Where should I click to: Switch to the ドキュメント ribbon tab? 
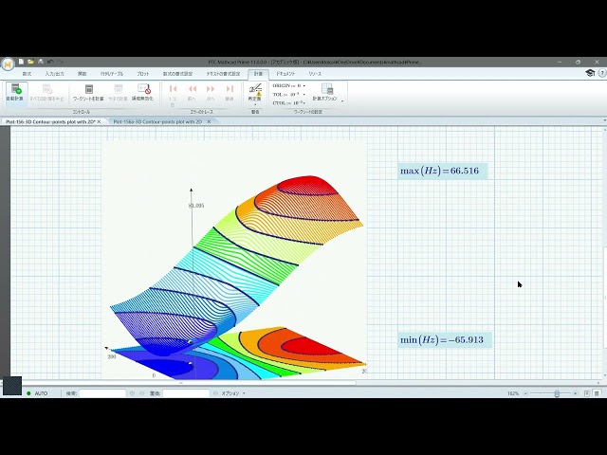tap(285, 74)
